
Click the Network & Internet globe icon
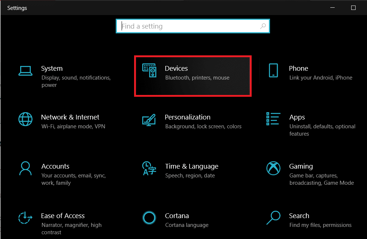(x=25, y=119)
